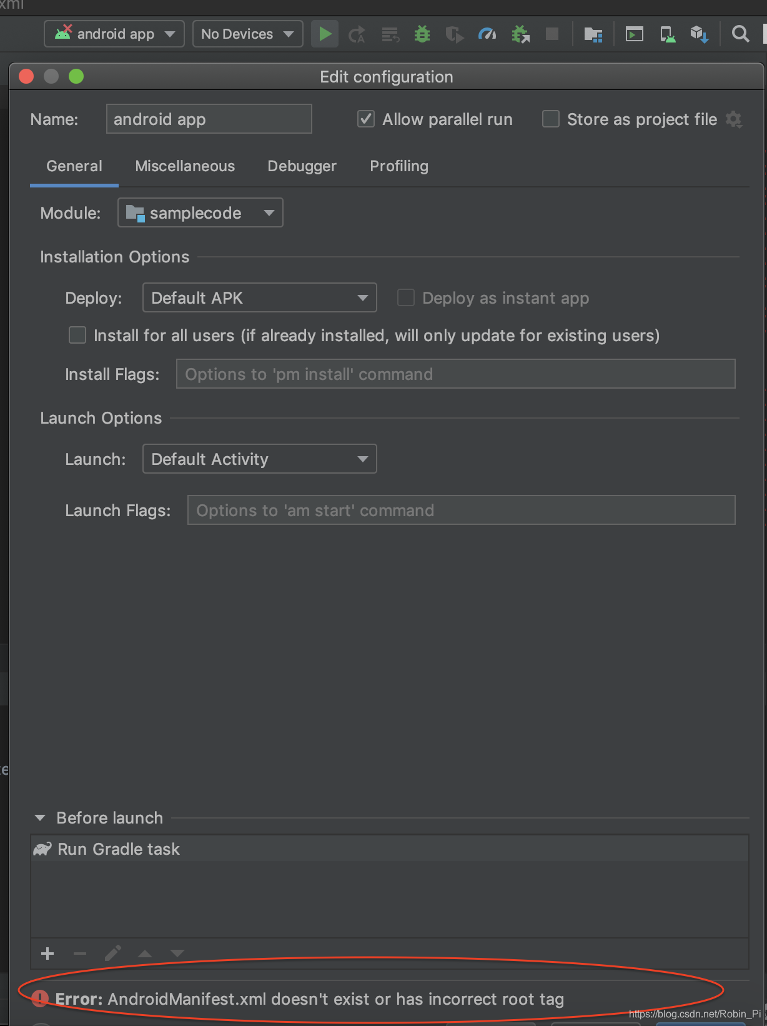The height and width of the screenshot is (1026, 767).
Task: Collapse the Before launch section
Action: [x=40, y=818]
